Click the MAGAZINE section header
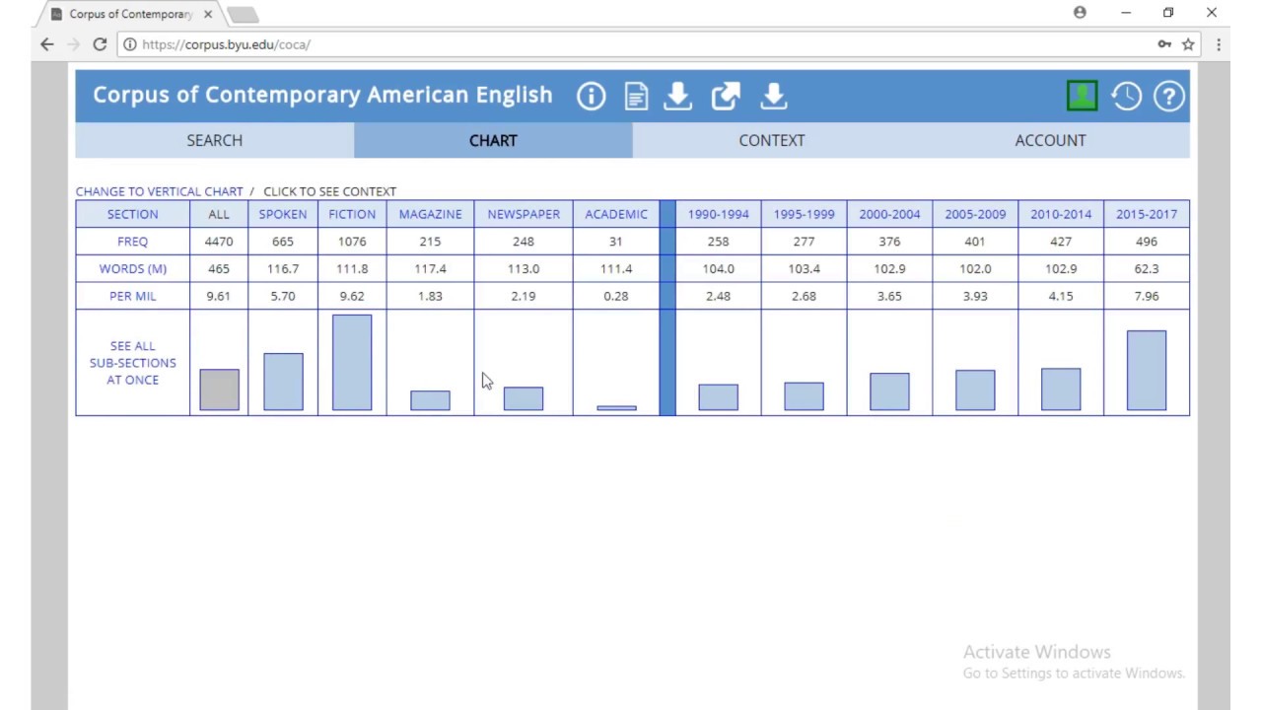This screenshot has height=710, width=1262. tap(430, 214)
